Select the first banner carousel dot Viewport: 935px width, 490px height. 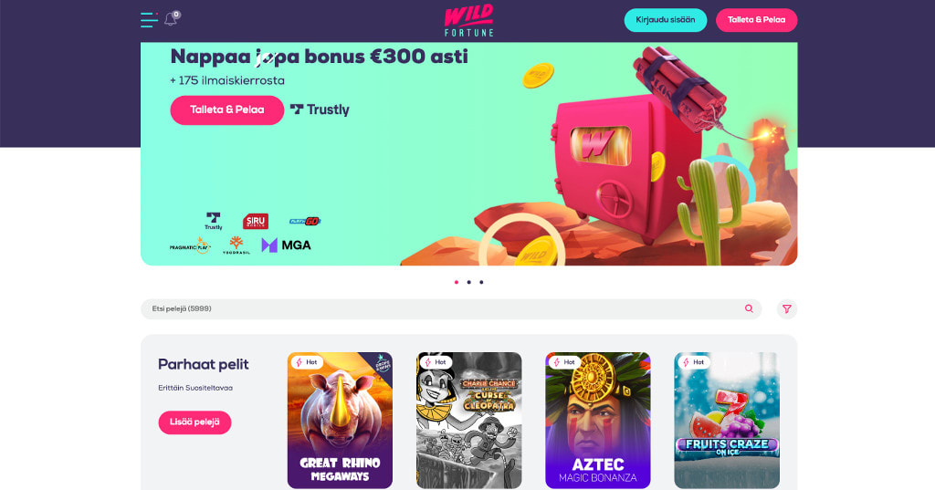pyautogui.click(x=457, y=282)
